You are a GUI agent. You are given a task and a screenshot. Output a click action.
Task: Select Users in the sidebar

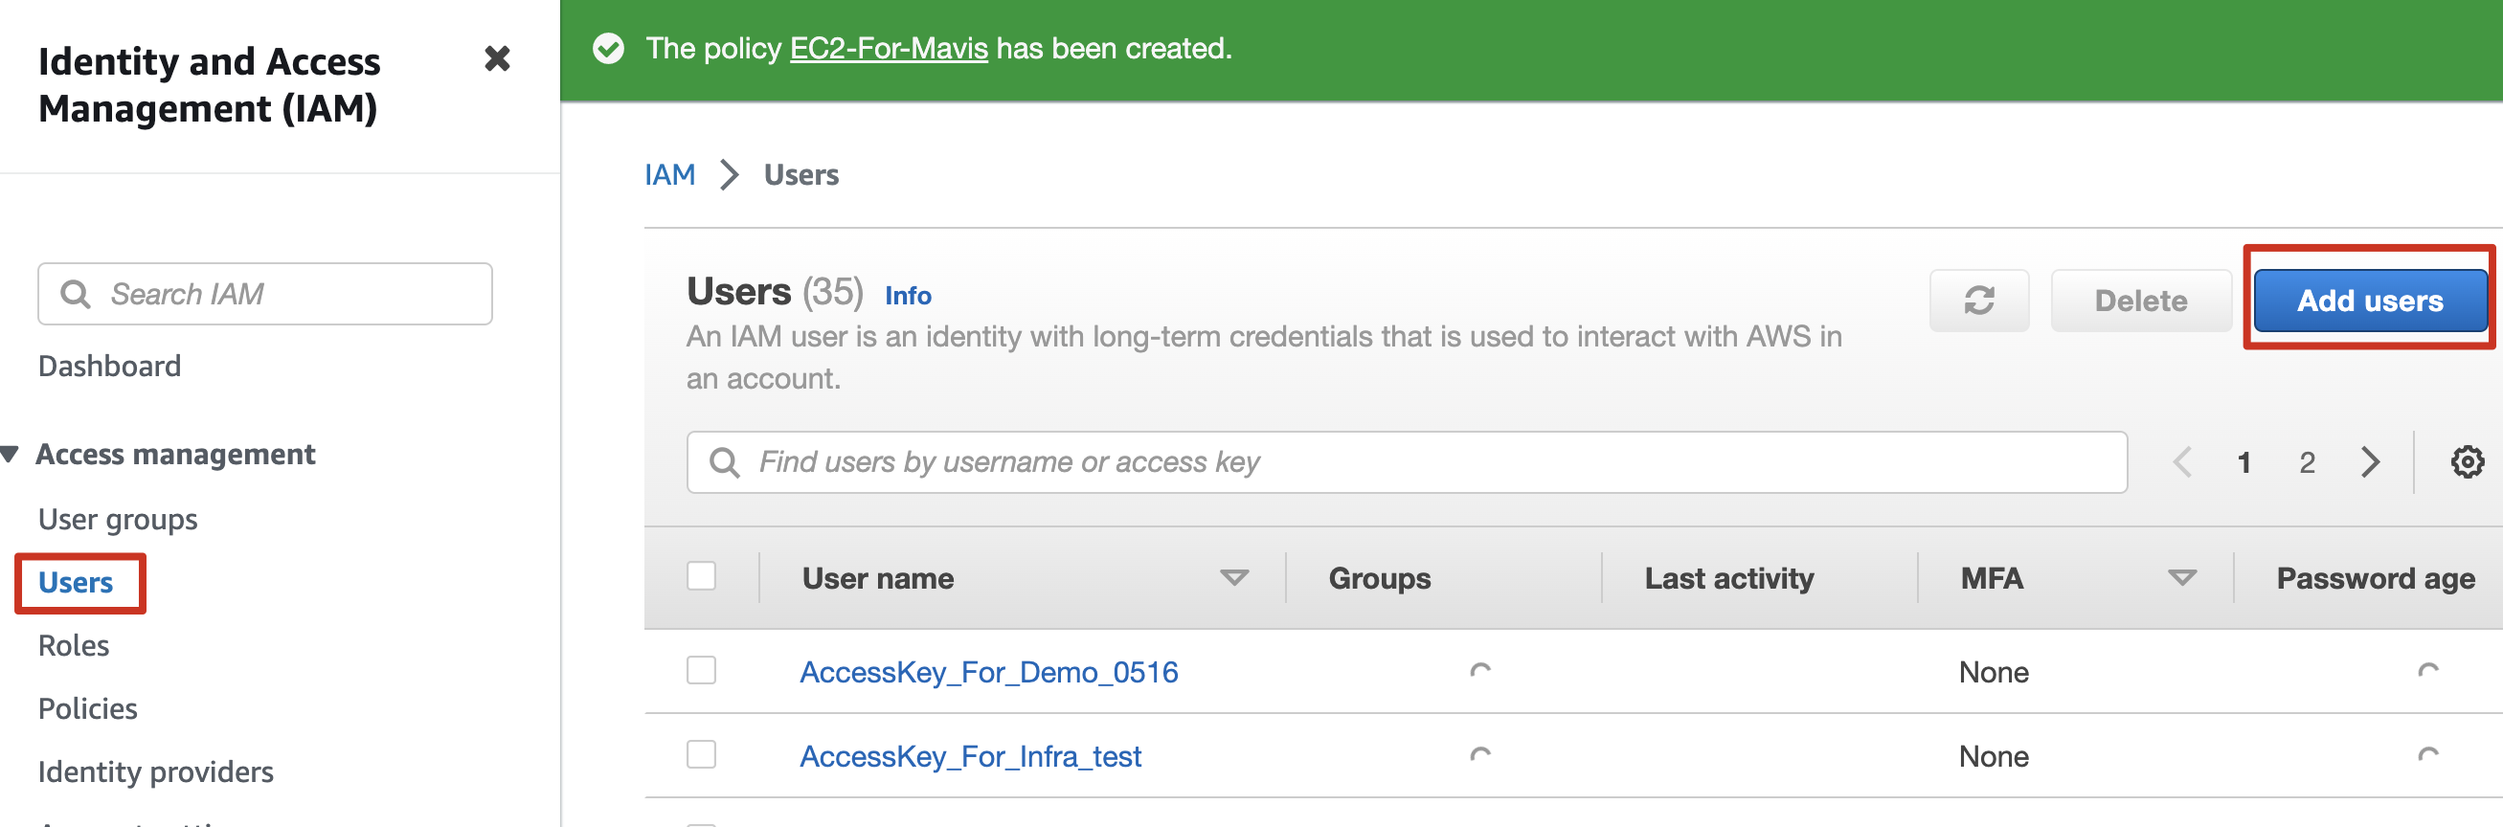click(x=76, y=582)
